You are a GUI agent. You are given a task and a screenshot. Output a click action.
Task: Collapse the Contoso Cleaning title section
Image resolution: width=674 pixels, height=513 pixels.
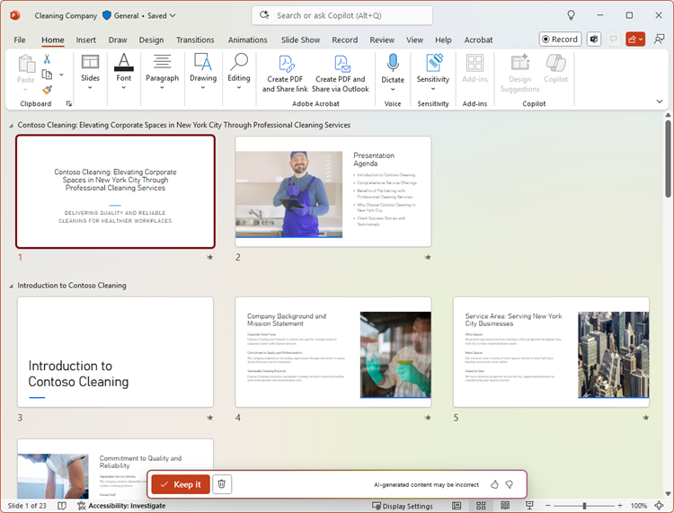[x=11, y=126]
